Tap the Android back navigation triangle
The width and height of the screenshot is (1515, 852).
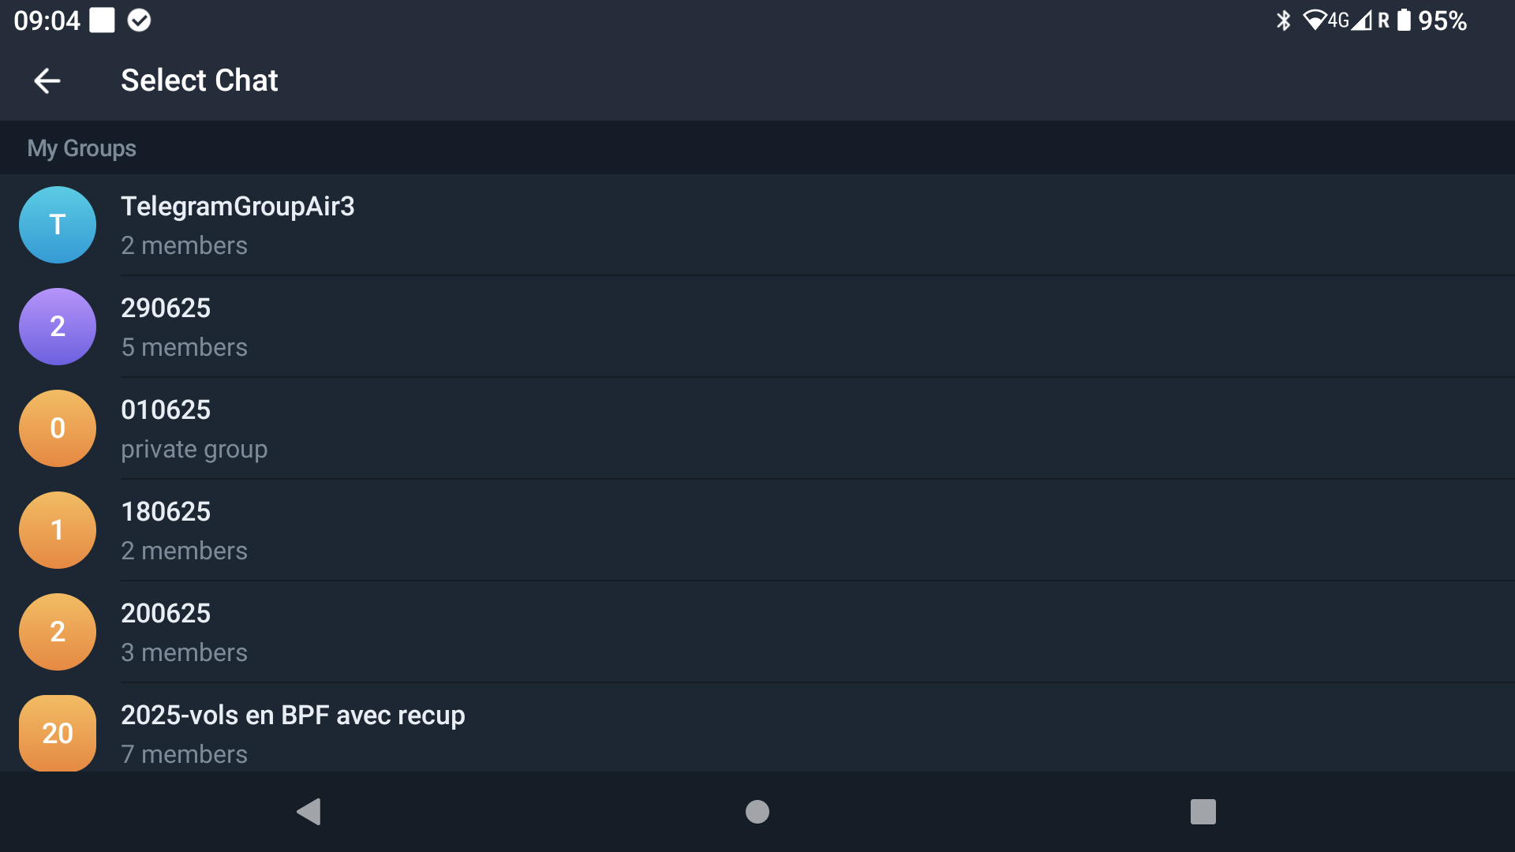(309, 812)
